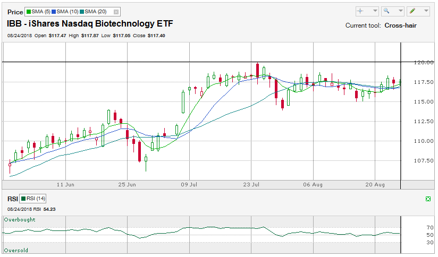
Task: Close the RSI indicator panel
Action: tap(428, 199)
